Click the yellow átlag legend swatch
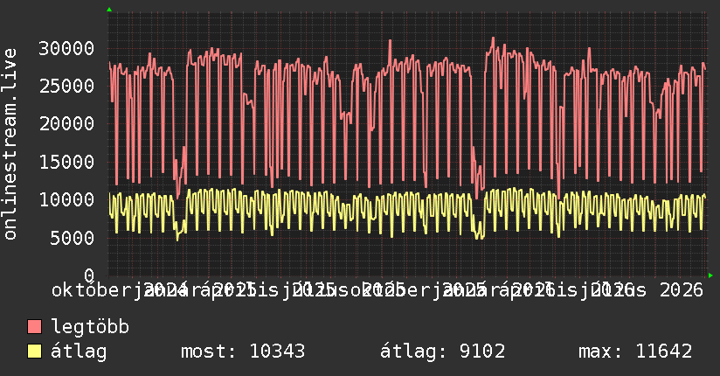720x376 pixels. coord(34,352)
